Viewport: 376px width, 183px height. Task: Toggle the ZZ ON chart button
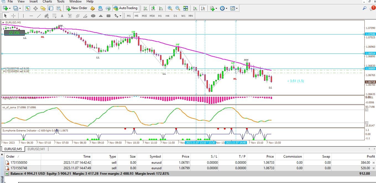pos(14,33)
